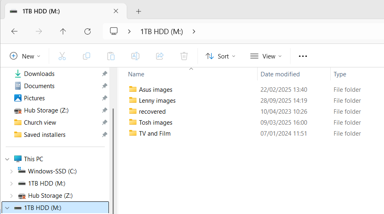Select This PC in navigation pane
This screenshot has width=384, height=214.
[x=33, y=159]
